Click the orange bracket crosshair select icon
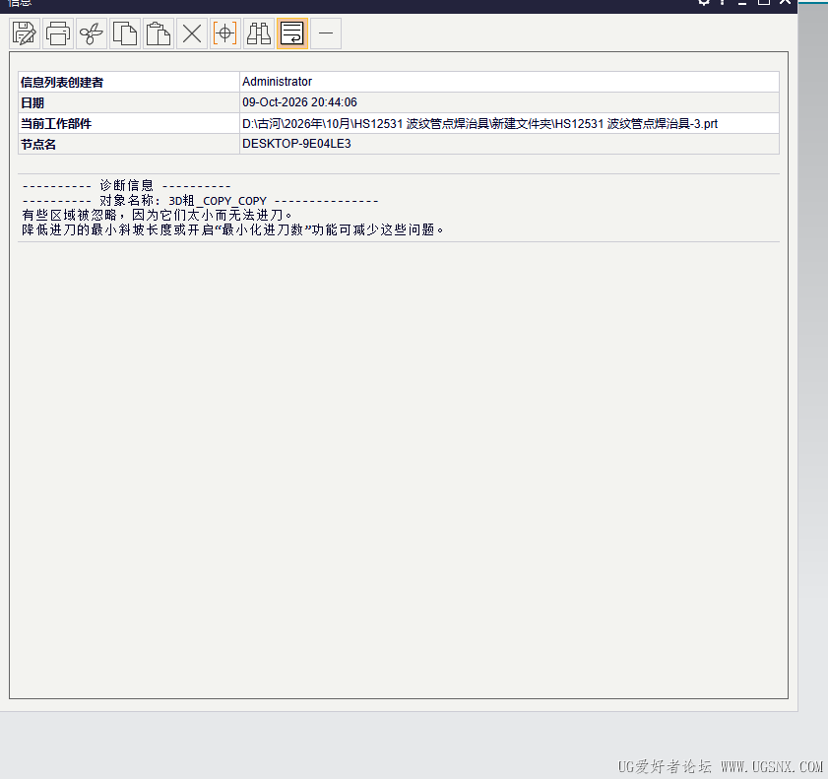828x779 pixels. (225, 33)
